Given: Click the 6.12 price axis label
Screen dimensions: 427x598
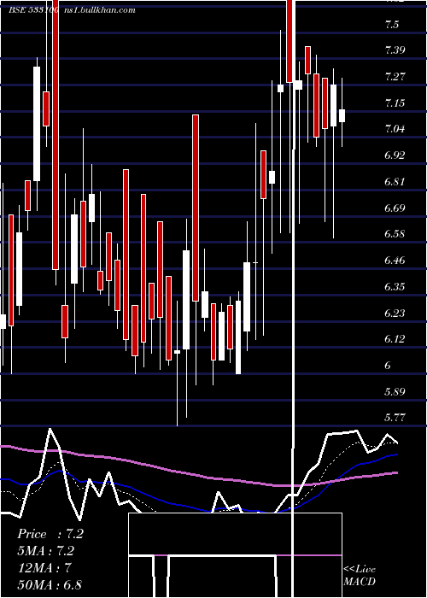Looking at the screenshot, I should coord(395,339).
